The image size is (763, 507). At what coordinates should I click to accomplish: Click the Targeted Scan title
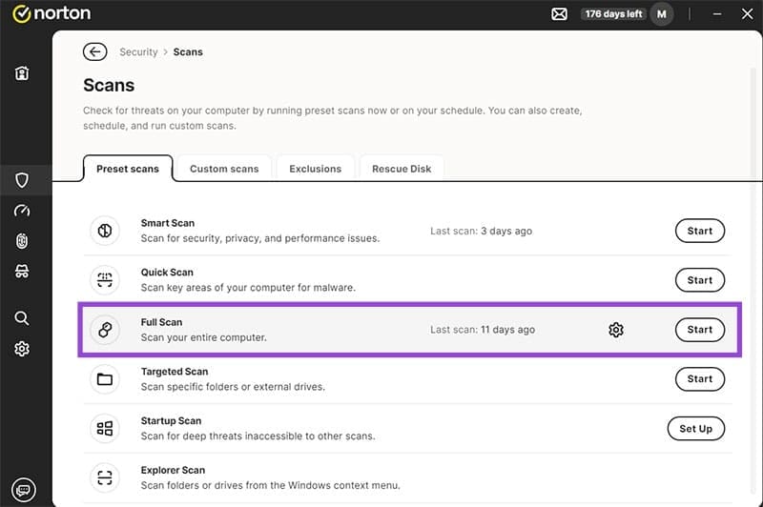[175, 372]
